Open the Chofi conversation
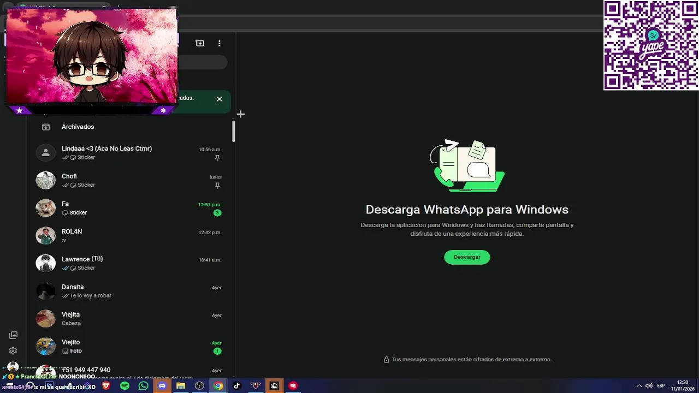The image size is (699, 393). pos(130,180)
